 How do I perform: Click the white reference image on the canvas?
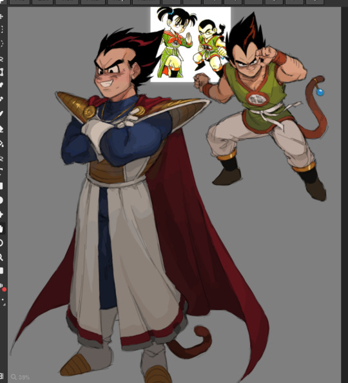click(190, 44)
